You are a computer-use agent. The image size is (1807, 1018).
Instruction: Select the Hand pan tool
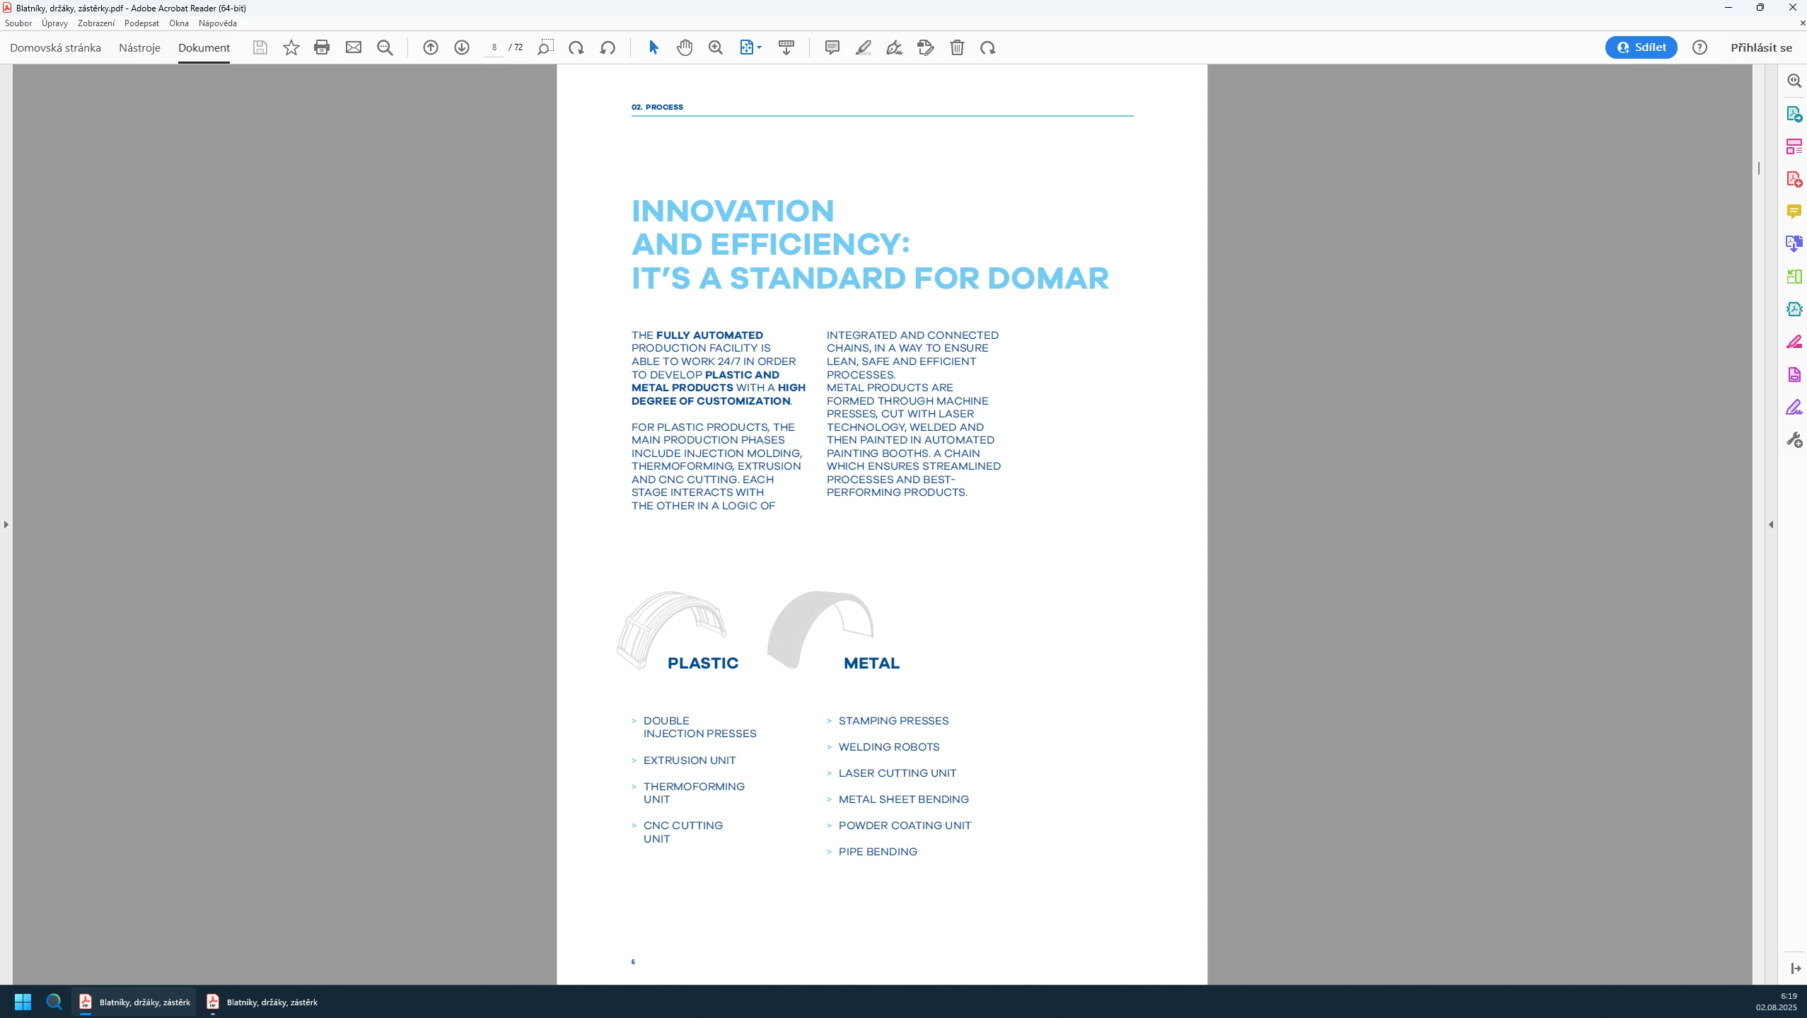point(684,47)
